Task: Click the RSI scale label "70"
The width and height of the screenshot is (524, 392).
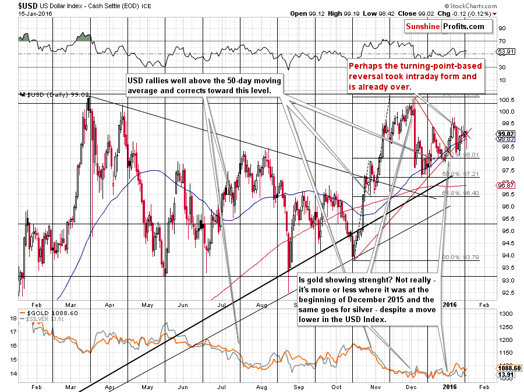Action: click(x=502, y=41)
